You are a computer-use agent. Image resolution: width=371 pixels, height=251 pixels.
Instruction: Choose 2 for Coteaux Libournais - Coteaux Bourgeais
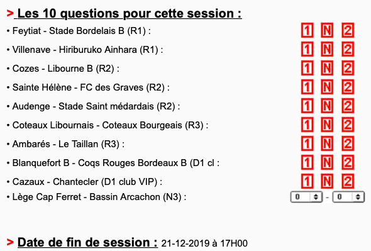(x=348, y=125)
